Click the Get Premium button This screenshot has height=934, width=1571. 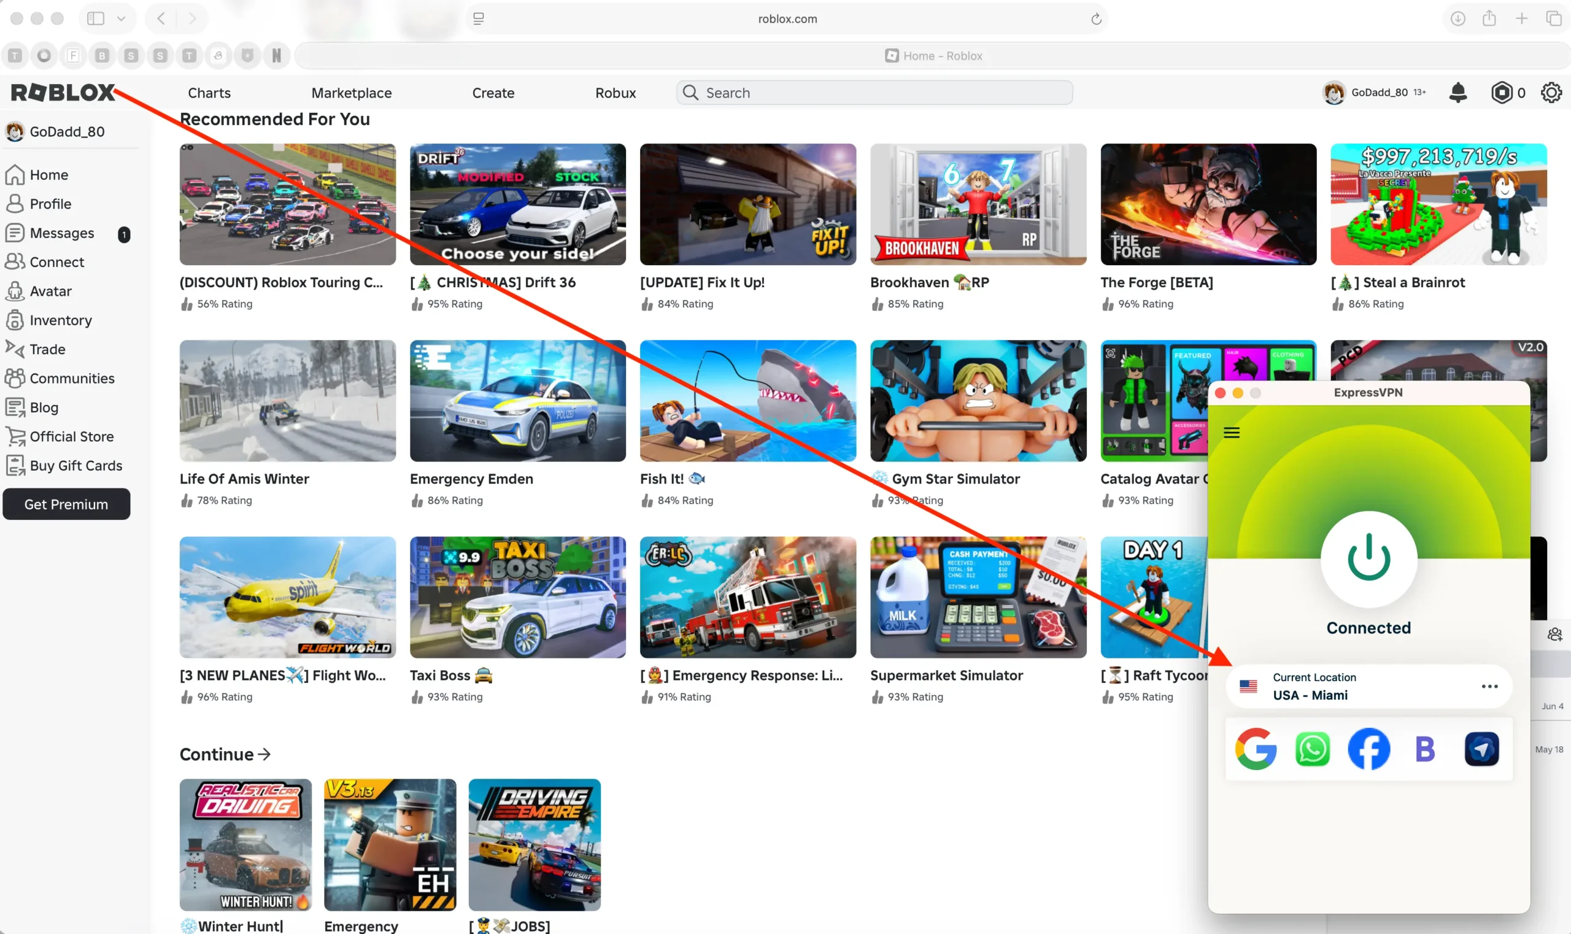click(x=66, y=503)
